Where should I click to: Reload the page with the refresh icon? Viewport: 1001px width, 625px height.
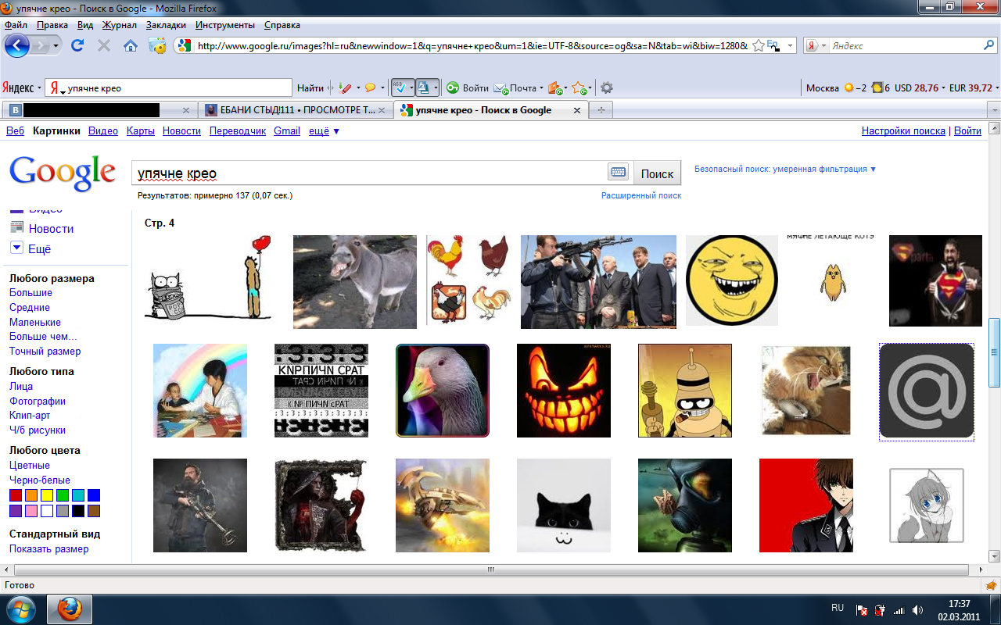tap(77, 46)
